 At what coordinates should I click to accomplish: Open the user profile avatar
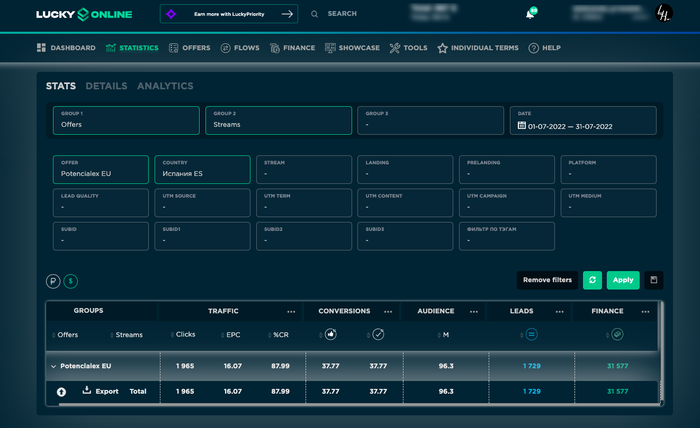coord(663,13)
